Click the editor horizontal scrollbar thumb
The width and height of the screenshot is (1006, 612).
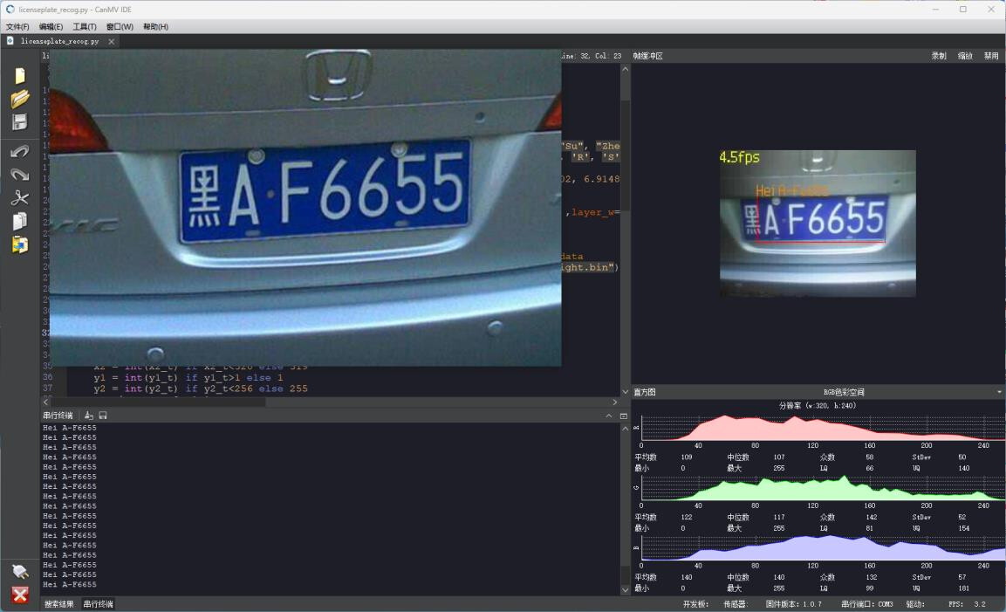(159, 402)
